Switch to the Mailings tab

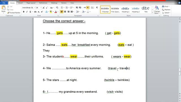(x=54, y=3)
